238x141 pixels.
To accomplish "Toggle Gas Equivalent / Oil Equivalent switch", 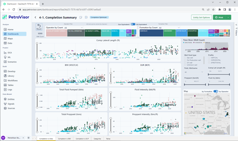I will (x=133, y=24).
